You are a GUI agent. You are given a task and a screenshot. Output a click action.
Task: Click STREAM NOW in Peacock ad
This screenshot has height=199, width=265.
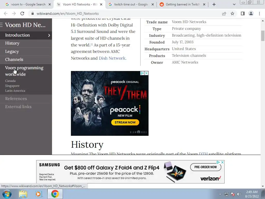125,122
